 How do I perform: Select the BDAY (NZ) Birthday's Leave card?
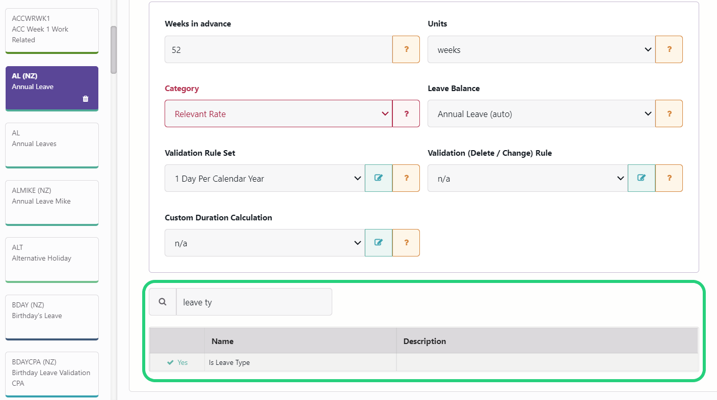52,318
